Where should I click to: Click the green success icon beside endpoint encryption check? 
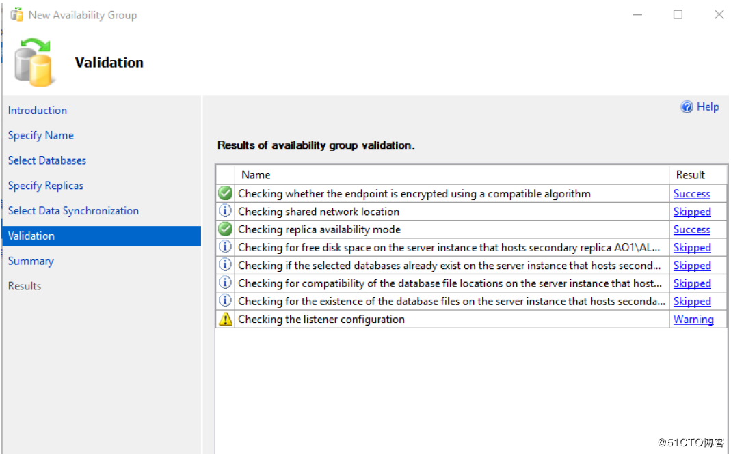tap(225, 193)
